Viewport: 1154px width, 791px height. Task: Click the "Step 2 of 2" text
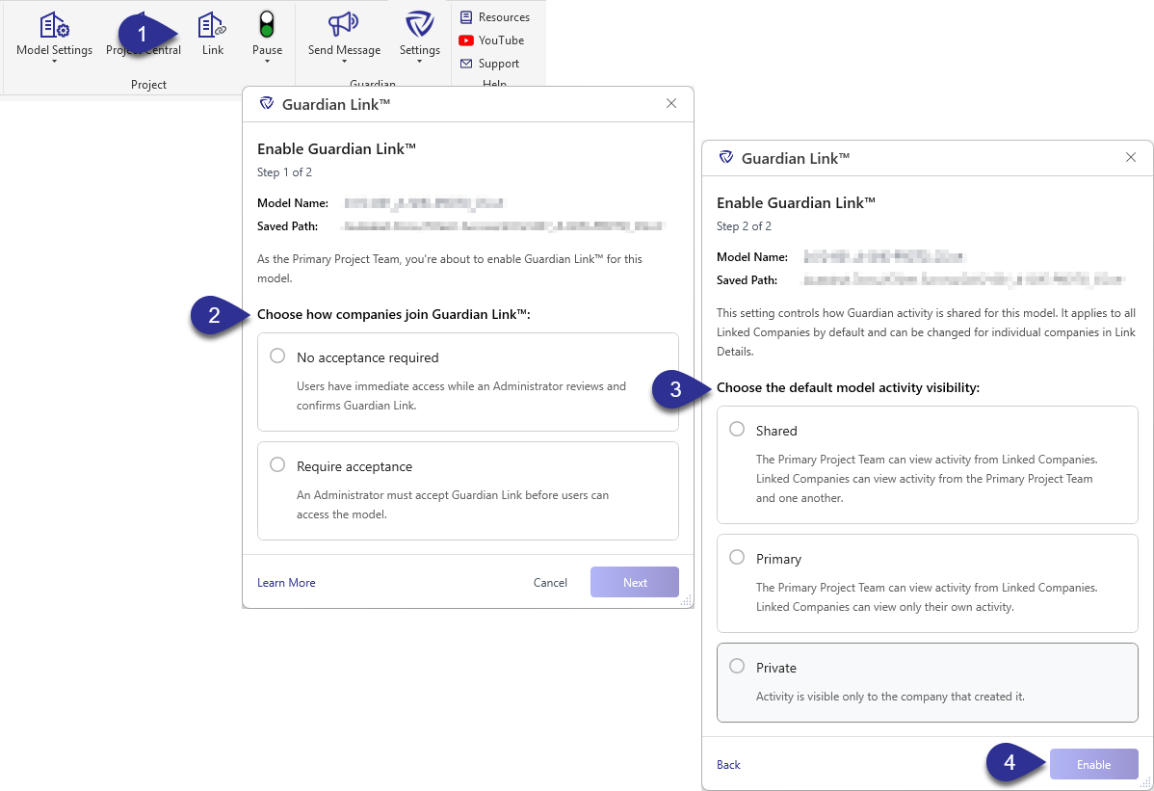tap(744, 225)
